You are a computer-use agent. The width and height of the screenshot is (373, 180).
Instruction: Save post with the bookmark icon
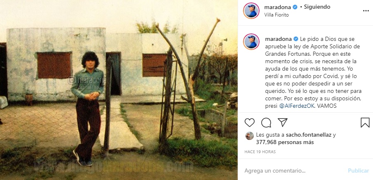tap(365, 123)
